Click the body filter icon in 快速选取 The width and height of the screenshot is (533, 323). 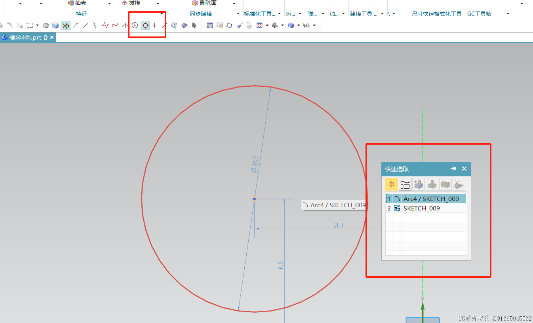(x=445, y=184)
